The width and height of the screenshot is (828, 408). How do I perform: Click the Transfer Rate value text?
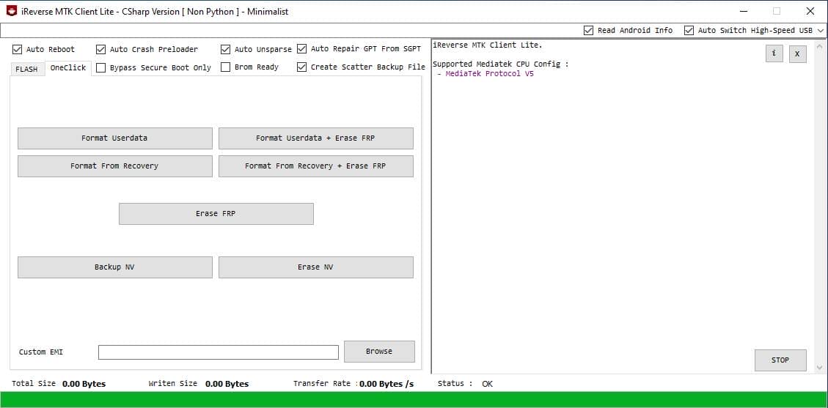click(386, 384)
